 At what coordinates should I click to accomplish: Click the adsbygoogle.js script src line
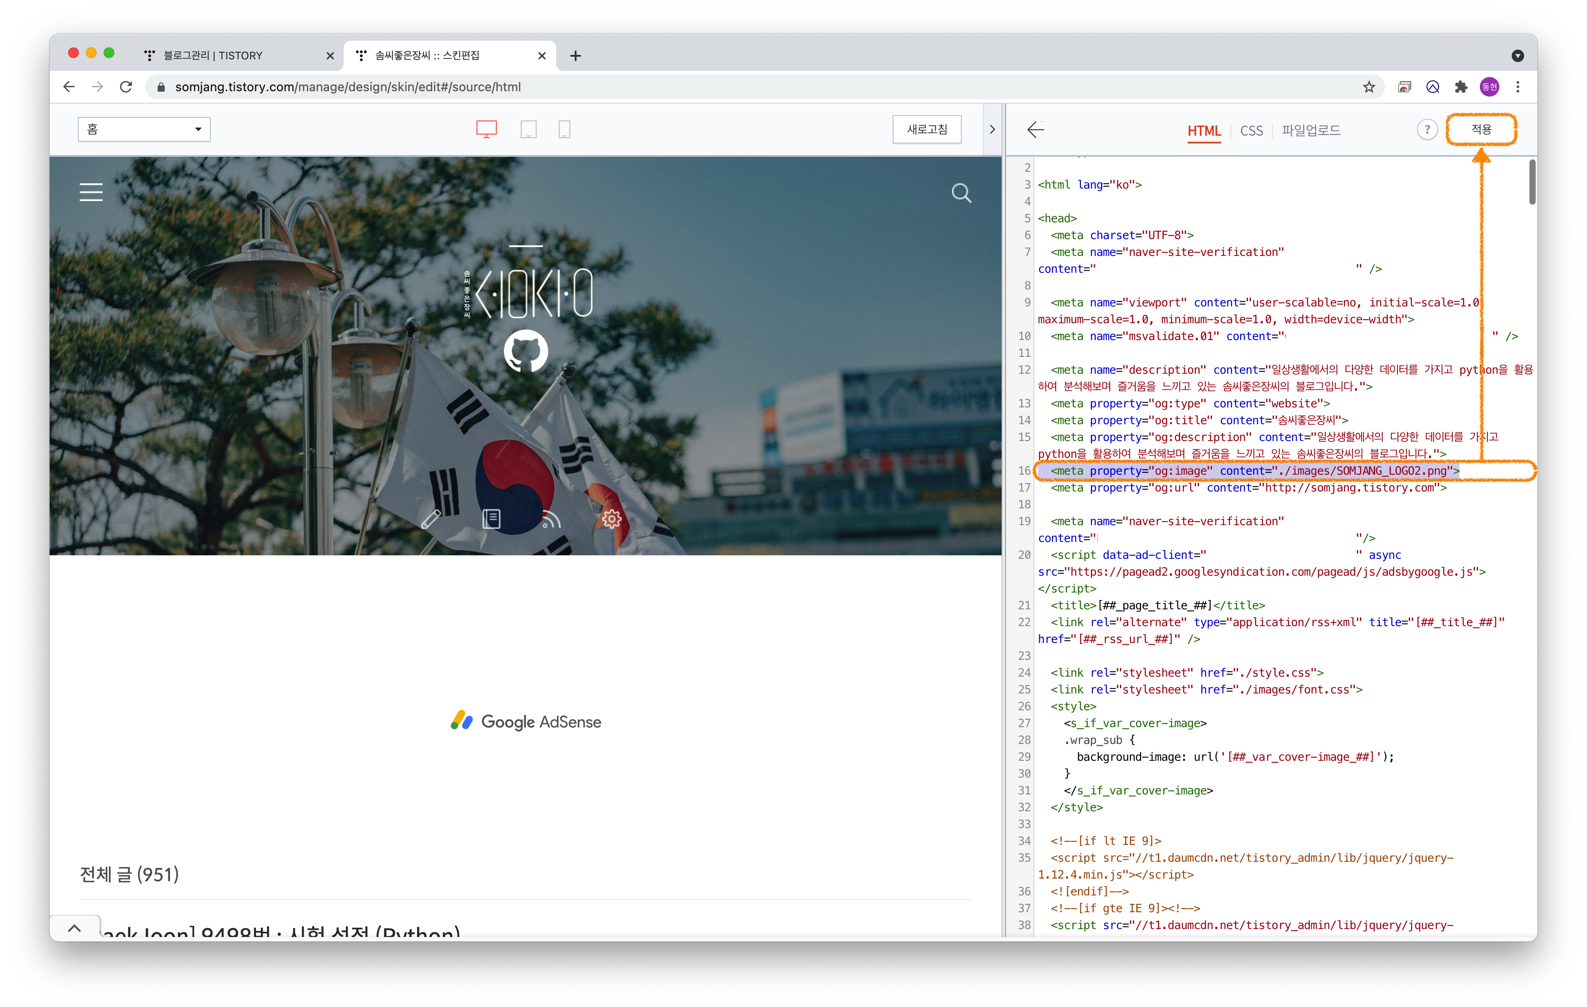(1262, 571)
